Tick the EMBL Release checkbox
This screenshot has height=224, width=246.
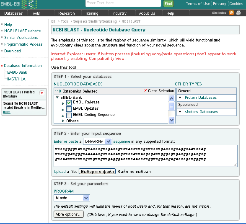(x=69, y=103)
